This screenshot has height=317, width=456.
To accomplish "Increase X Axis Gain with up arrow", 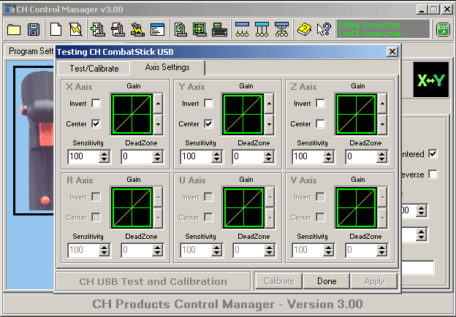I will [158, 104].
